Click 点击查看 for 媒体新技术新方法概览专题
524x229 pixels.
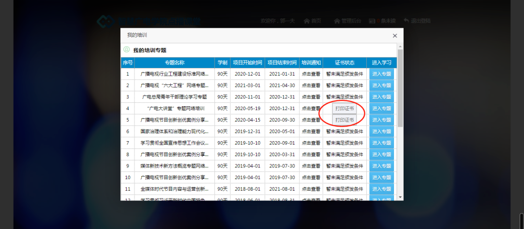[311, 166]
